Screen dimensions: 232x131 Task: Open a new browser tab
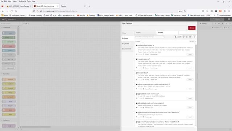89,6
